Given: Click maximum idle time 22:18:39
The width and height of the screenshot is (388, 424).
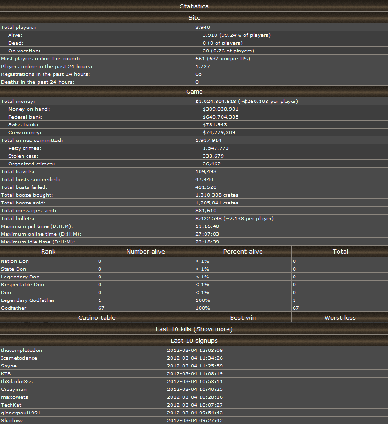Looking at the screenshot, I should [x=207, y=242].
